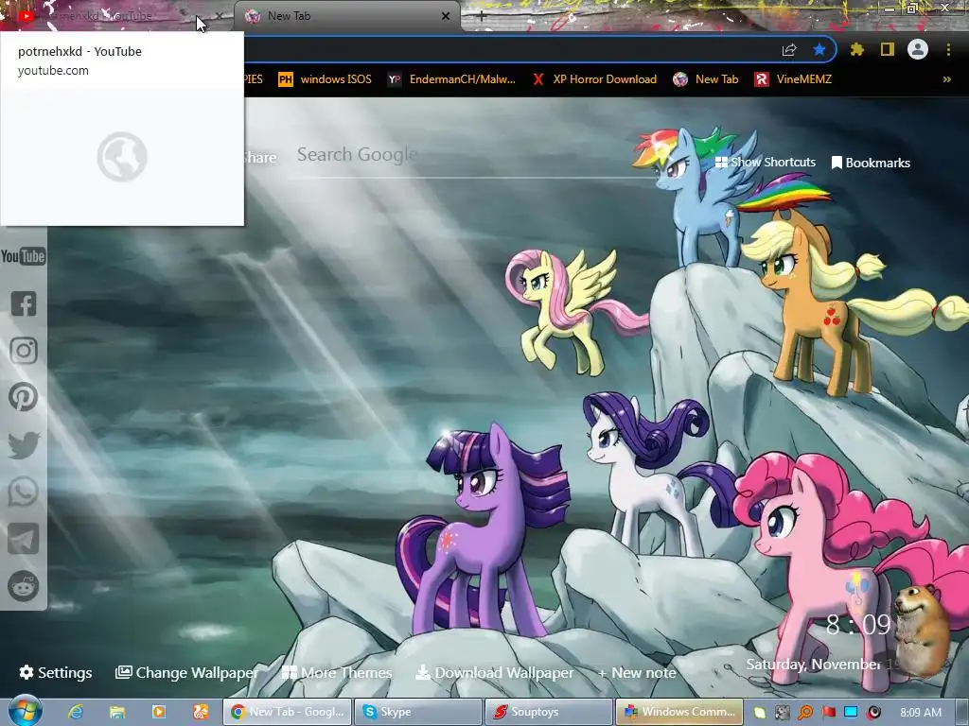
Task: Open the WhatsApp sidebar icon
Action: click(24, 492)
